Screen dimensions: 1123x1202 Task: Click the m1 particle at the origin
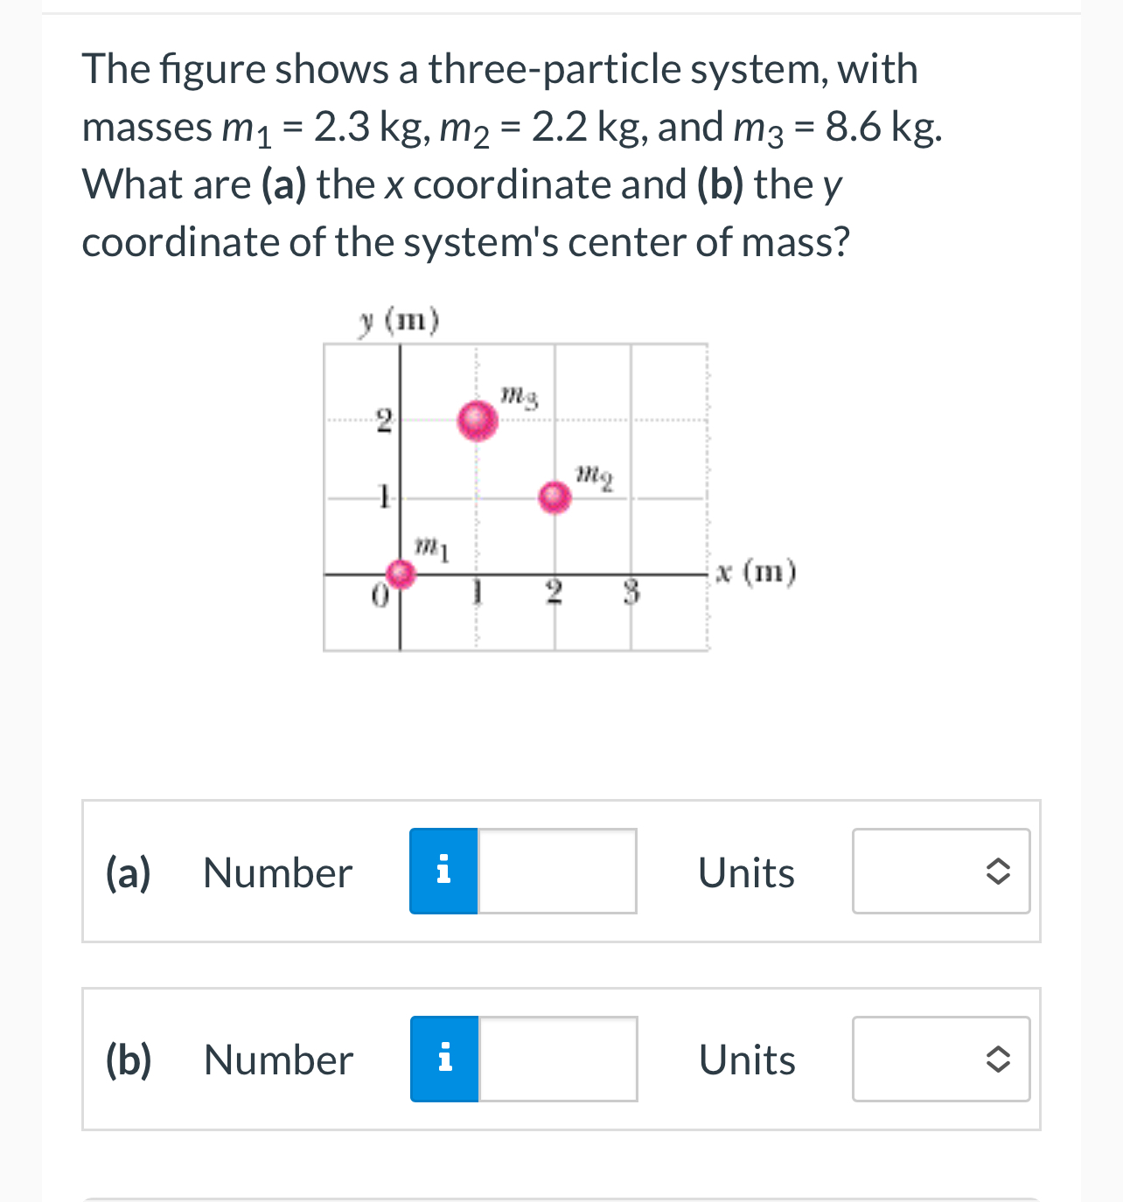point(401,574)
